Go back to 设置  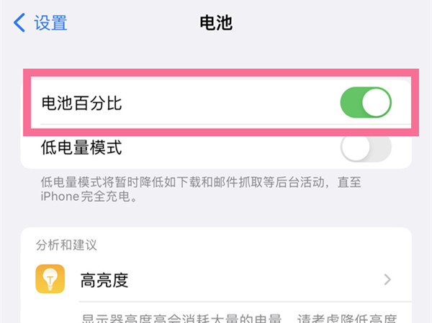[51, 22]
